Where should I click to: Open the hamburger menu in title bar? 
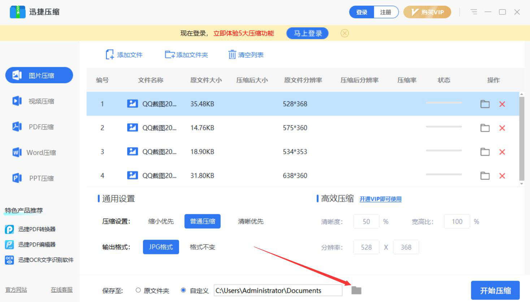pos(474,12)
